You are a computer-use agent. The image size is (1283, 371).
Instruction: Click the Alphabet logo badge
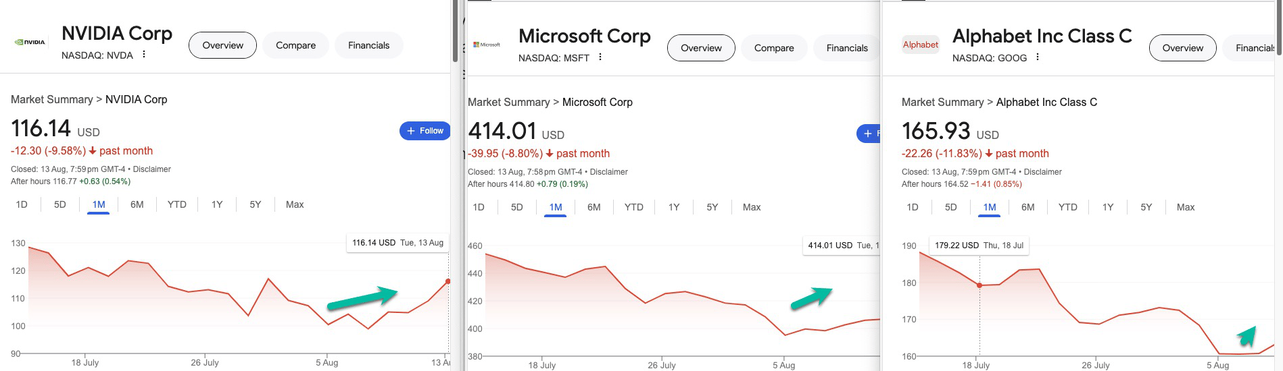click(x=921, y=45)
